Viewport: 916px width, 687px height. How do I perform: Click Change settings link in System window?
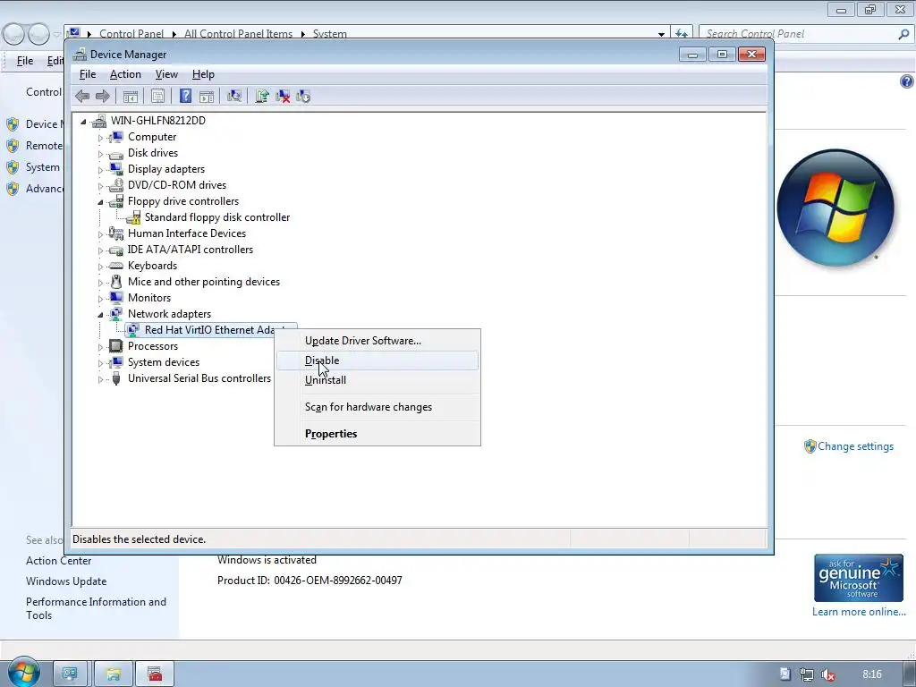click(x=855, y=446)
